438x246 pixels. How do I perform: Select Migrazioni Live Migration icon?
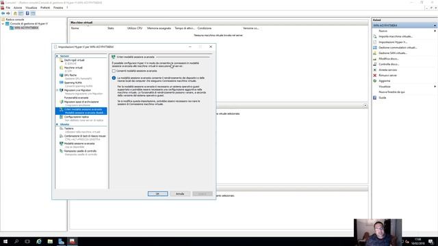coord(62,90)
